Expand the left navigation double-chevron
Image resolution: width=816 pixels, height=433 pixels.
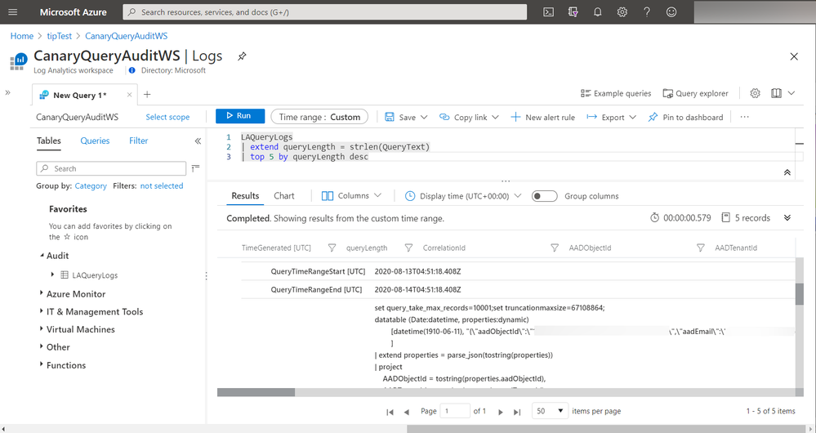tap(8, 92)
